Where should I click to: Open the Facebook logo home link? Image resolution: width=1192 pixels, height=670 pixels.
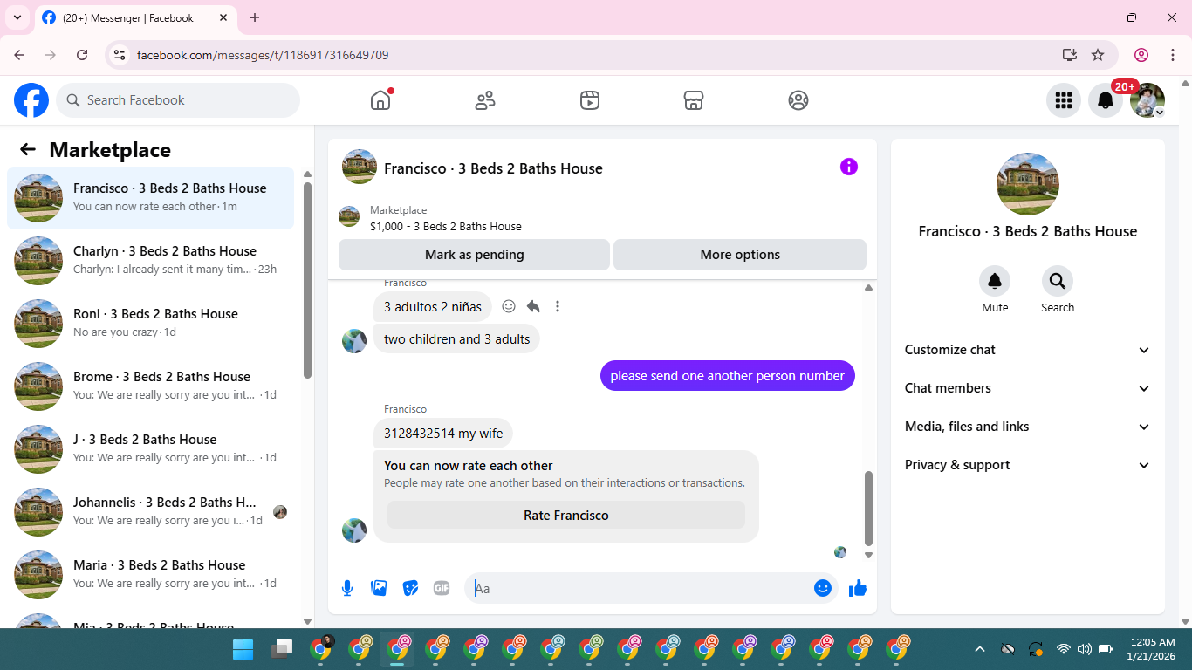pos(31,100)
